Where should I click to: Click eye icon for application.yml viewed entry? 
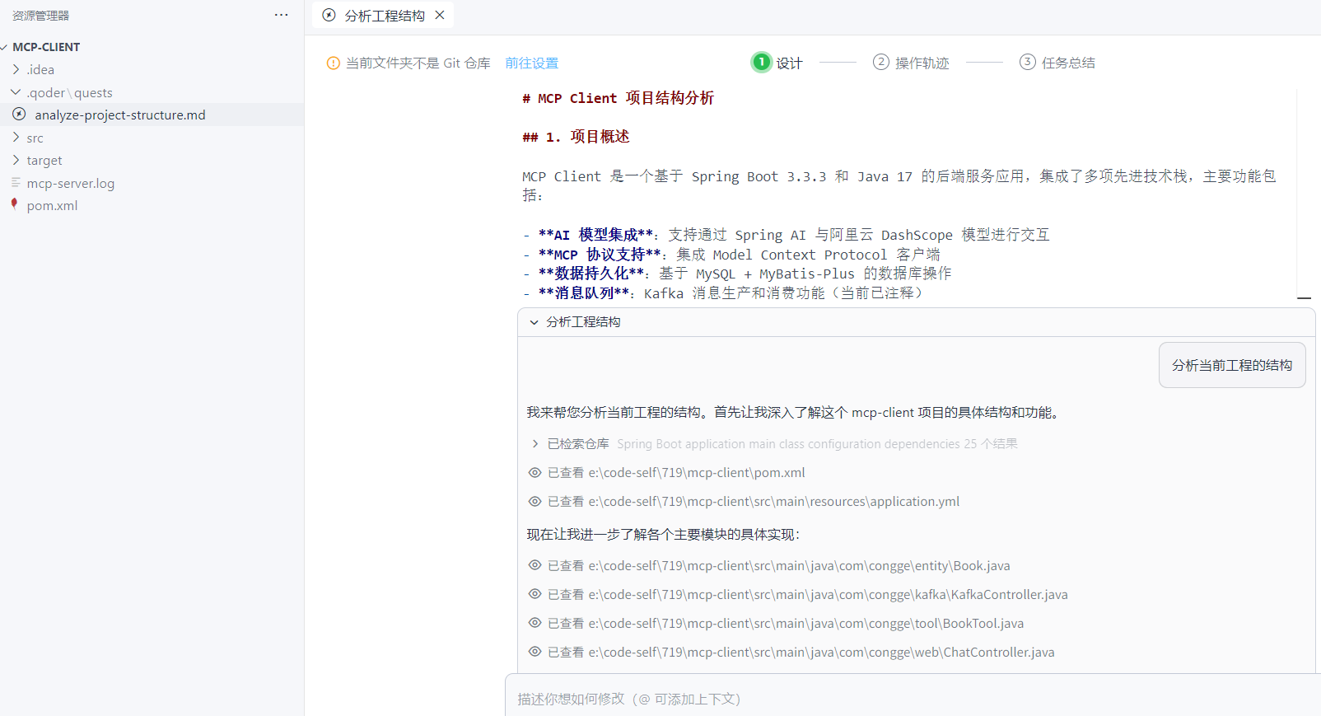(x=534, y=502)
